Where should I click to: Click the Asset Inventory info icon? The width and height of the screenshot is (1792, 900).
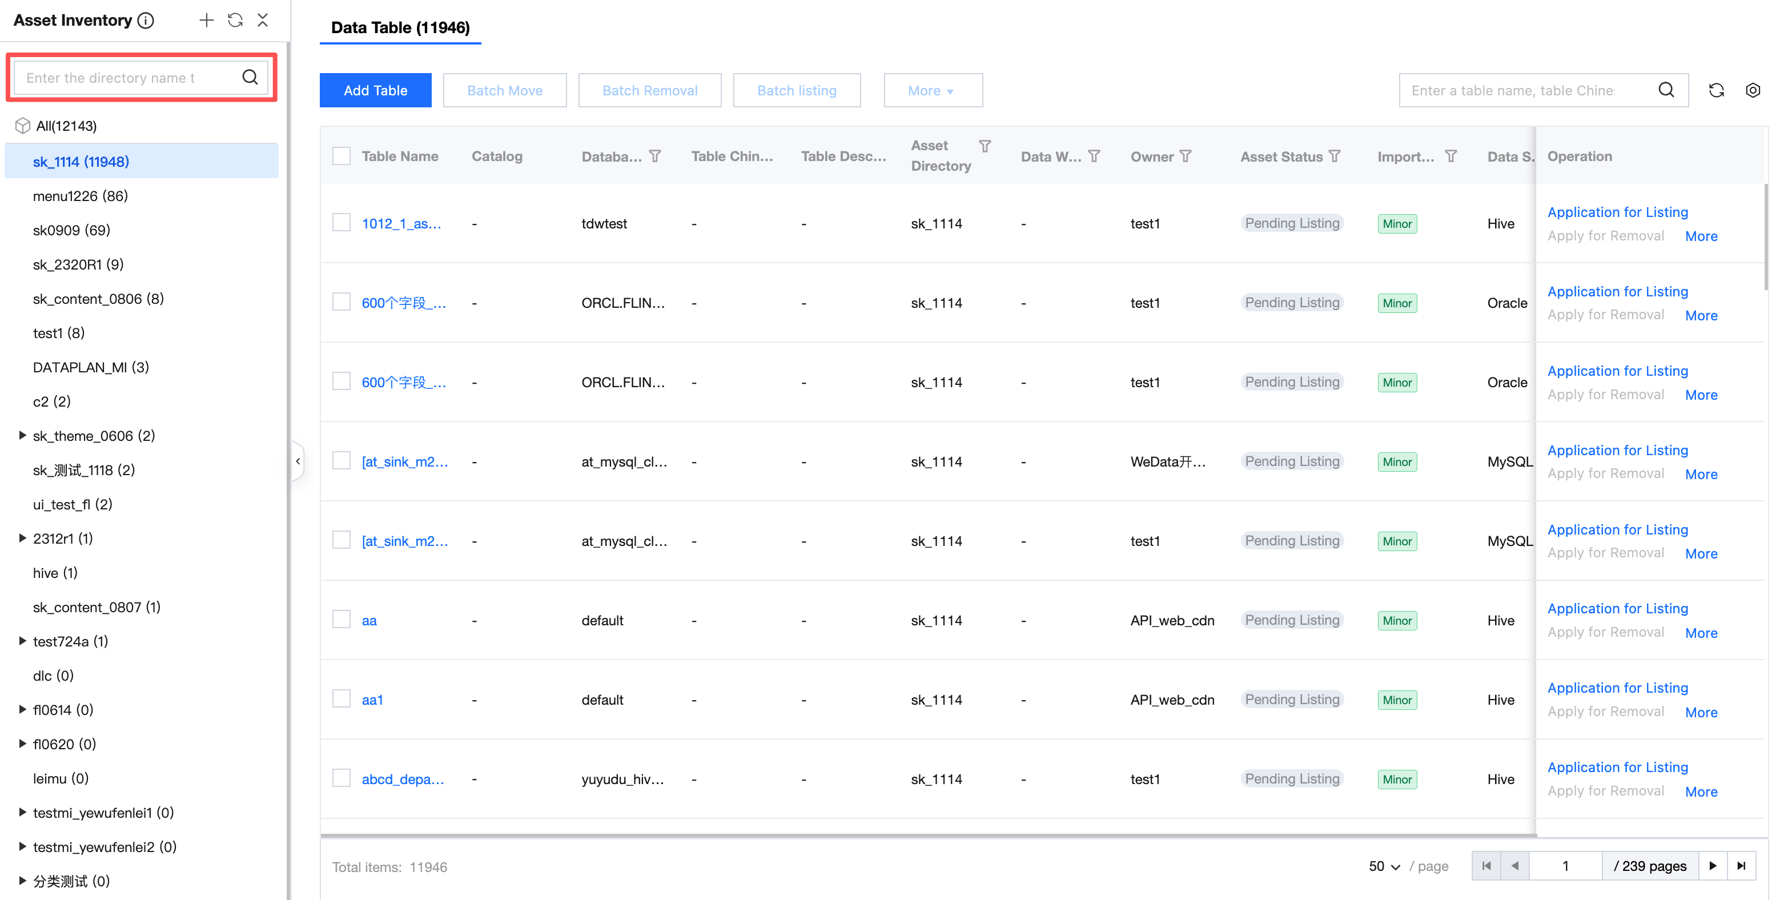pos(146,20)
